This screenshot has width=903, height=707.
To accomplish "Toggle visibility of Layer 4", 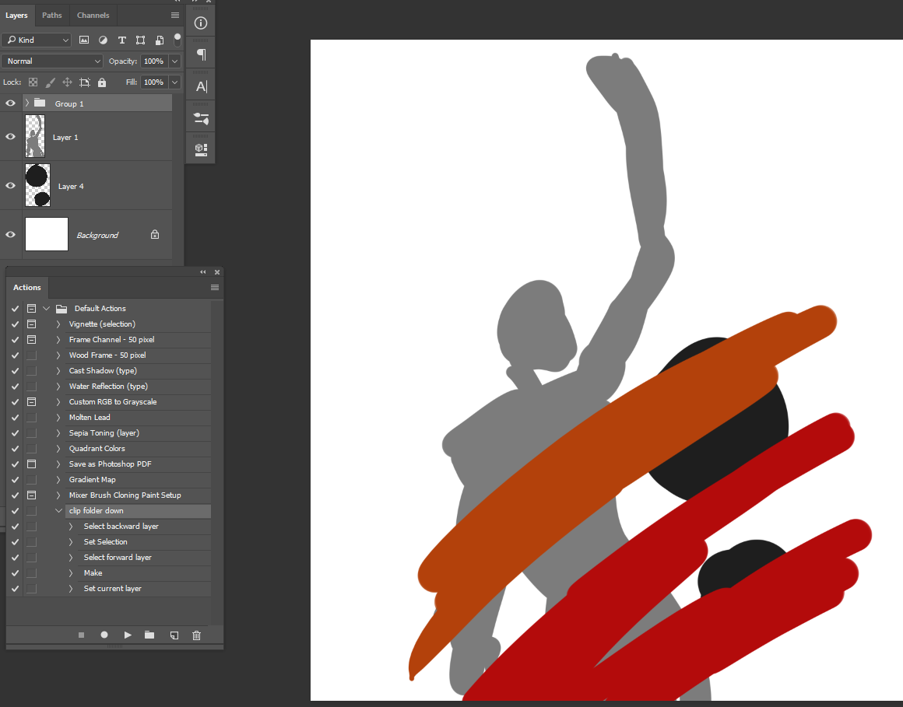I will tap(10, 185).
